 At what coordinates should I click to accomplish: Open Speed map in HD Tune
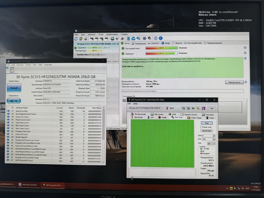(207, 131)
